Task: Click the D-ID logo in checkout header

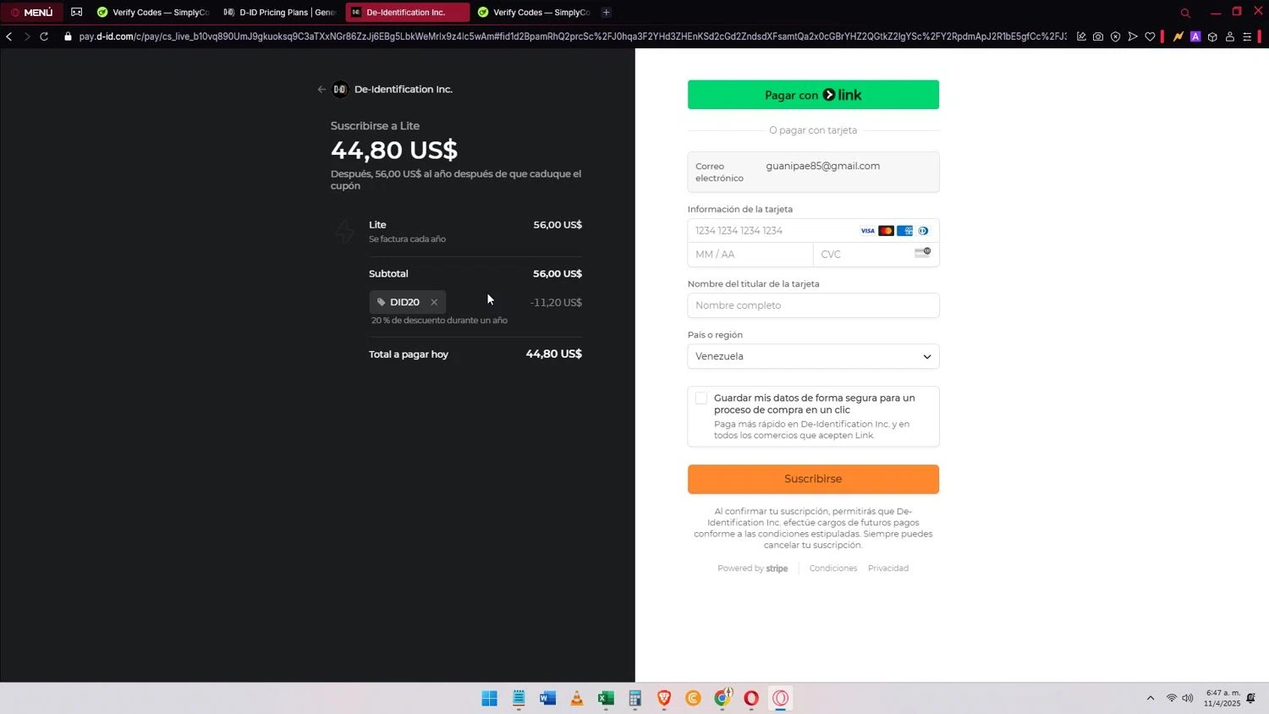Action: click(340, 90)
